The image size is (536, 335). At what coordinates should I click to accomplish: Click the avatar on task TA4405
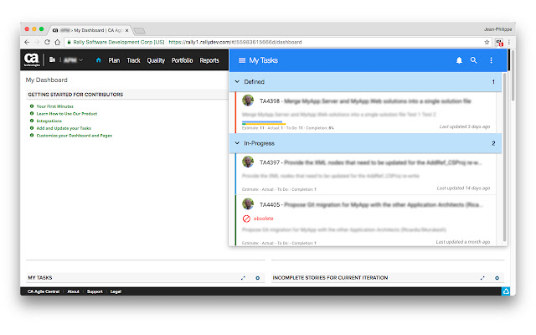(248, 204)
